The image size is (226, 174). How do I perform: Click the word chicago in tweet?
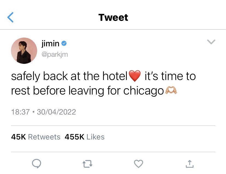[x=143, y=91]
